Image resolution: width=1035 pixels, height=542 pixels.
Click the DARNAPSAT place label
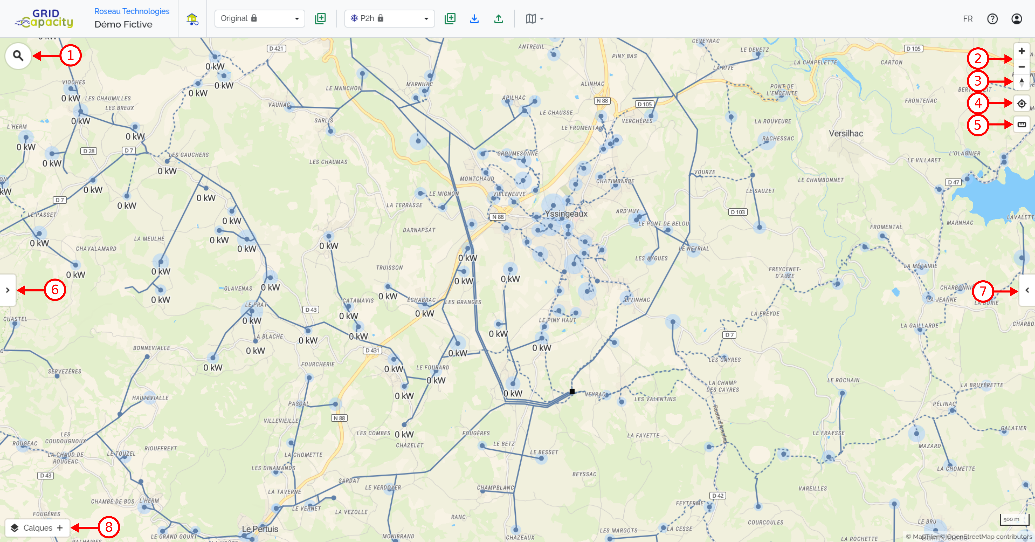[419, 230]
